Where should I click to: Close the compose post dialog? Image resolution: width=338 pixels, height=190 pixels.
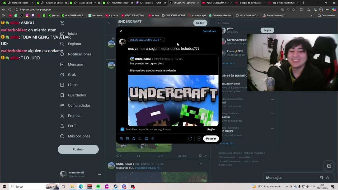tap(121, 31)
